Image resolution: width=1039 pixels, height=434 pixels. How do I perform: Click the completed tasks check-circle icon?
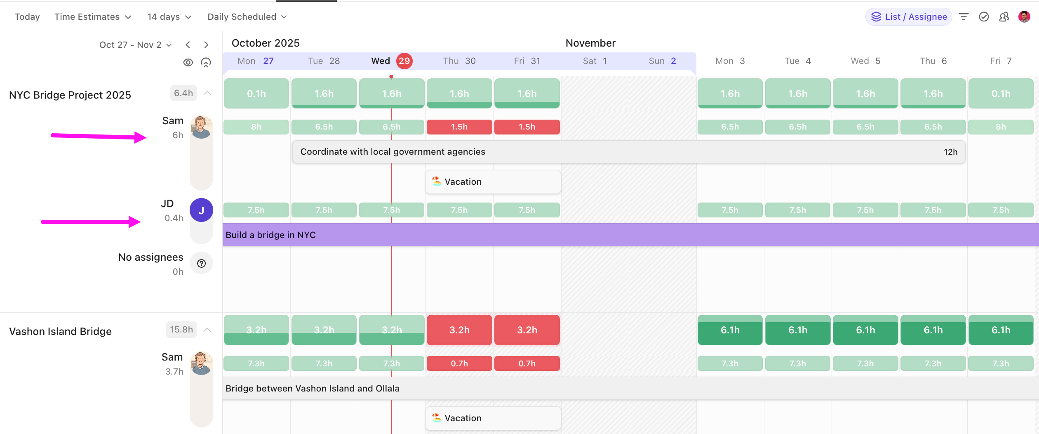984,17
